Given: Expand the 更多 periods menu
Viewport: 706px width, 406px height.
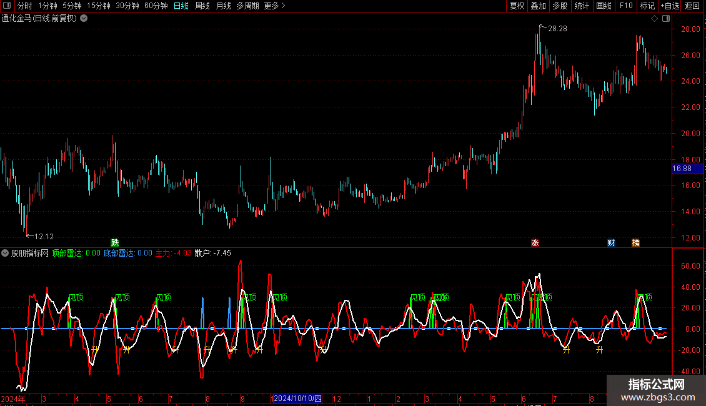Looking at the screenshot, I should click(274, 6).
